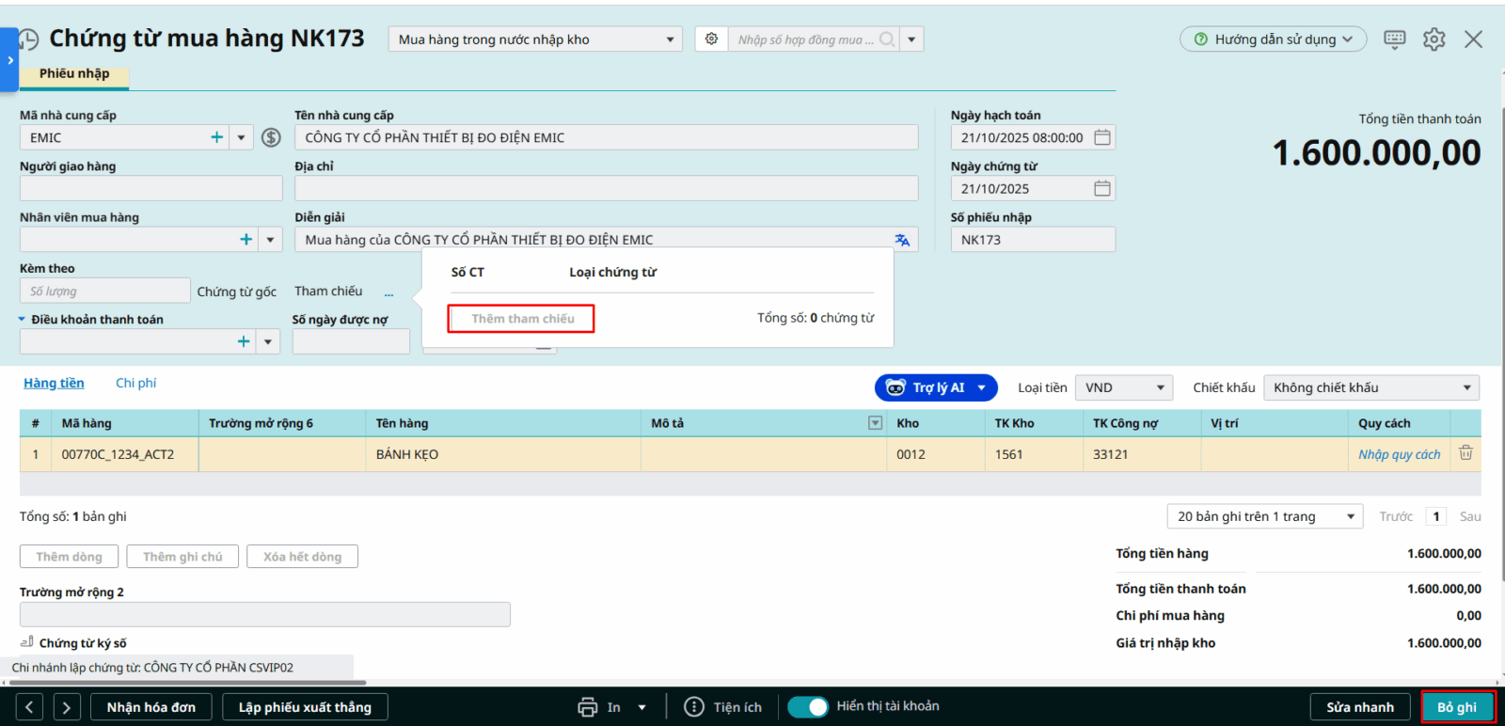The width and height of the screenshot is (1505, 726).
Task: Click the Người giao hàng input field
Action: pyautogui.click(x=150, y=189)
